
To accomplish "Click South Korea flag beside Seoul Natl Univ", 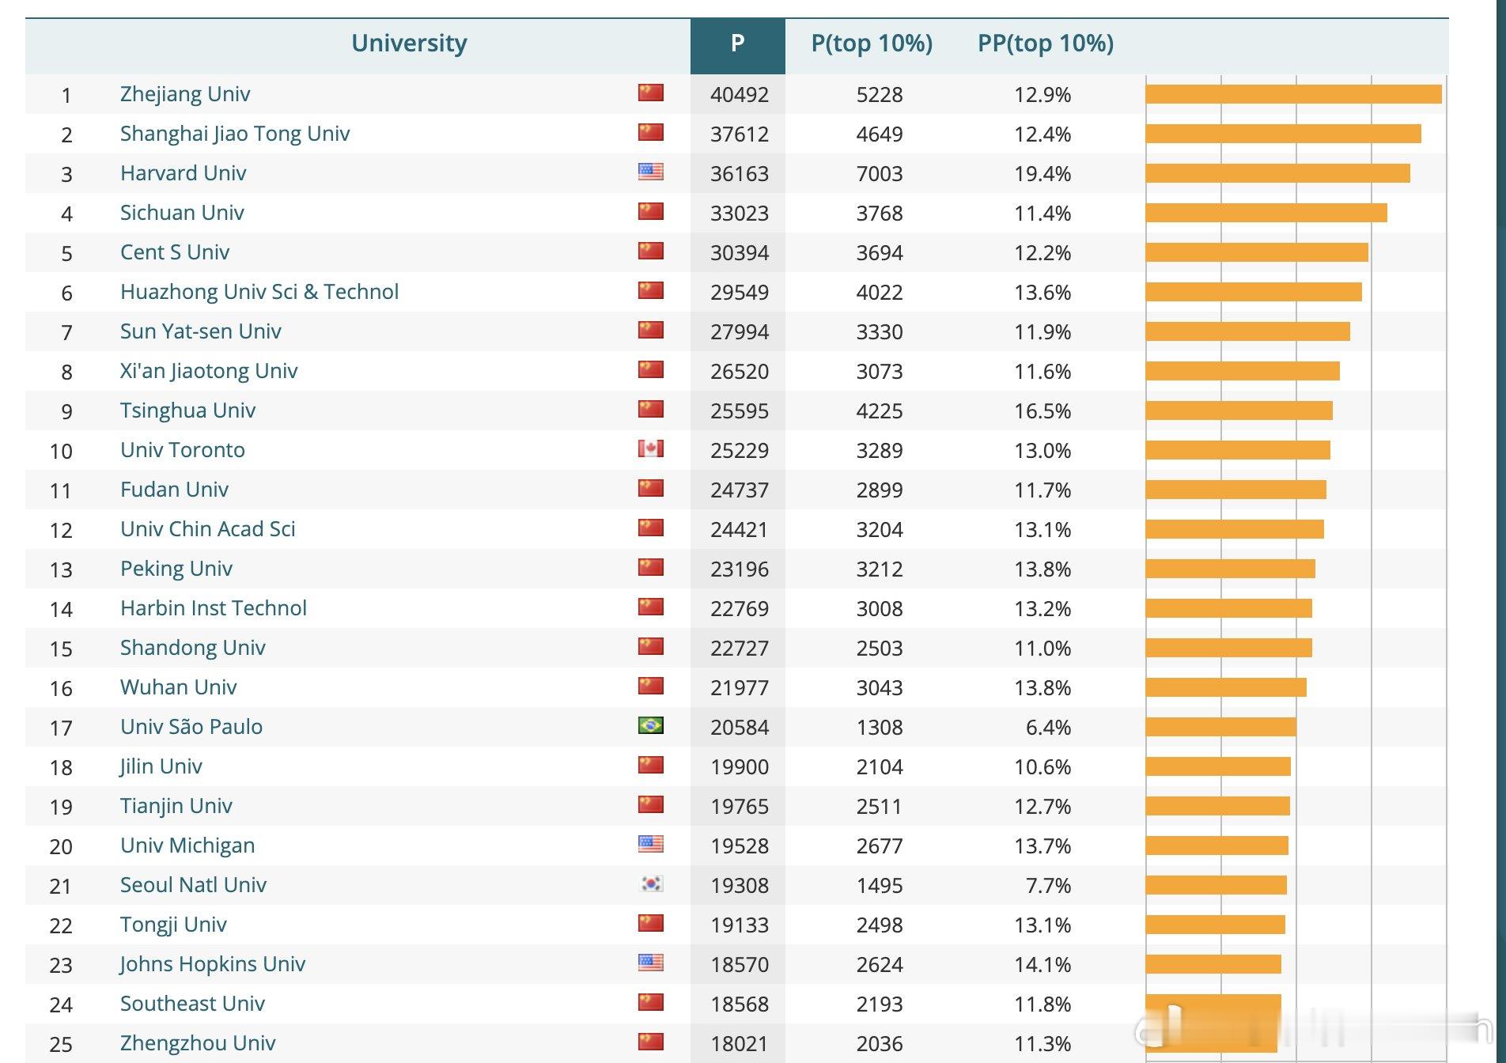I will (x=651, y=884).
